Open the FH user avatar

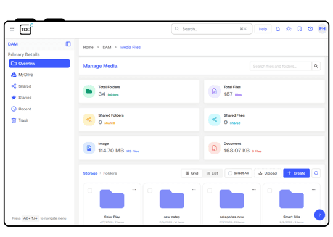tap(322, 28)
